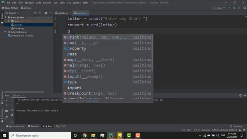The image size is (247, 139).
Task: Toggle the Project tool window side tab
Action: point(2,18)
